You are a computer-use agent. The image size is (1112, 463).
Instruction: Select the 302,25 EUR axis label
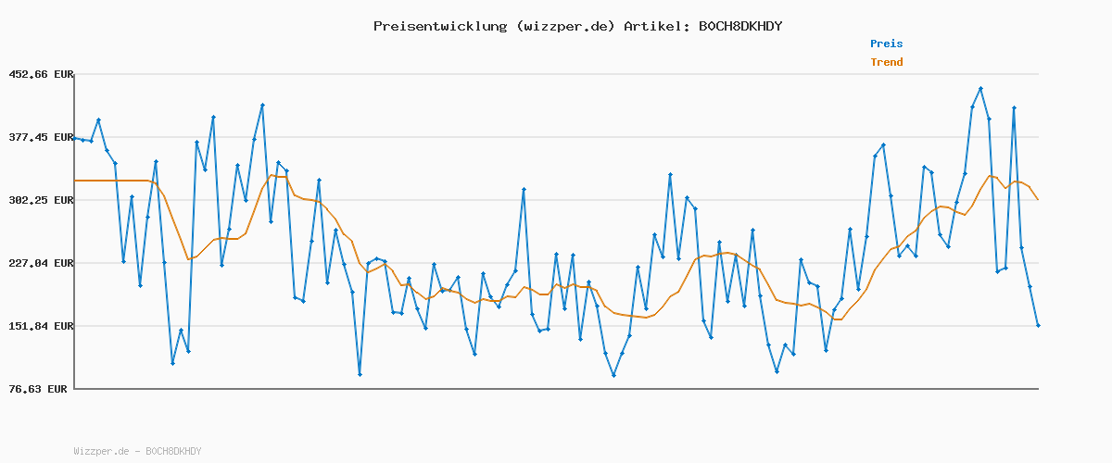[x=40, y=200]
